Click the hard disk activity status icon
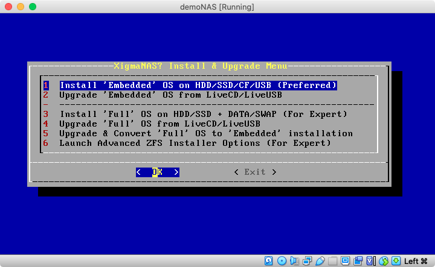435x267 pixels. point(268,260)
